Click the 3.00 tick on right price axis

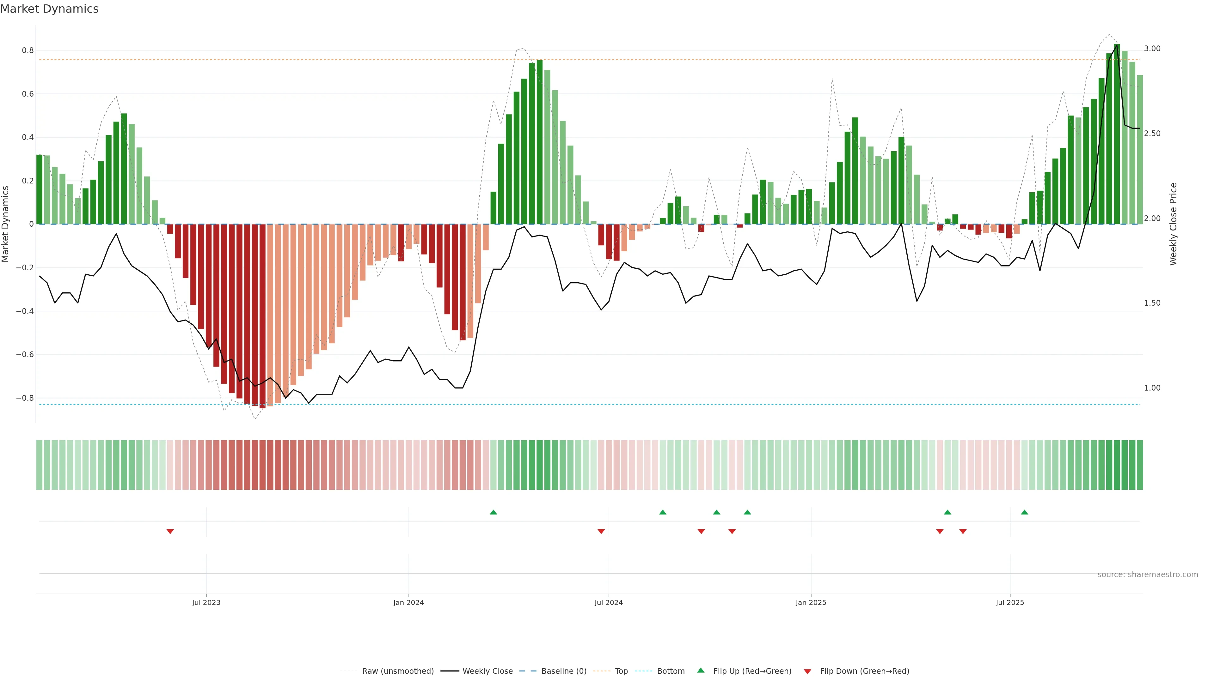click(x=1152, y=49)
